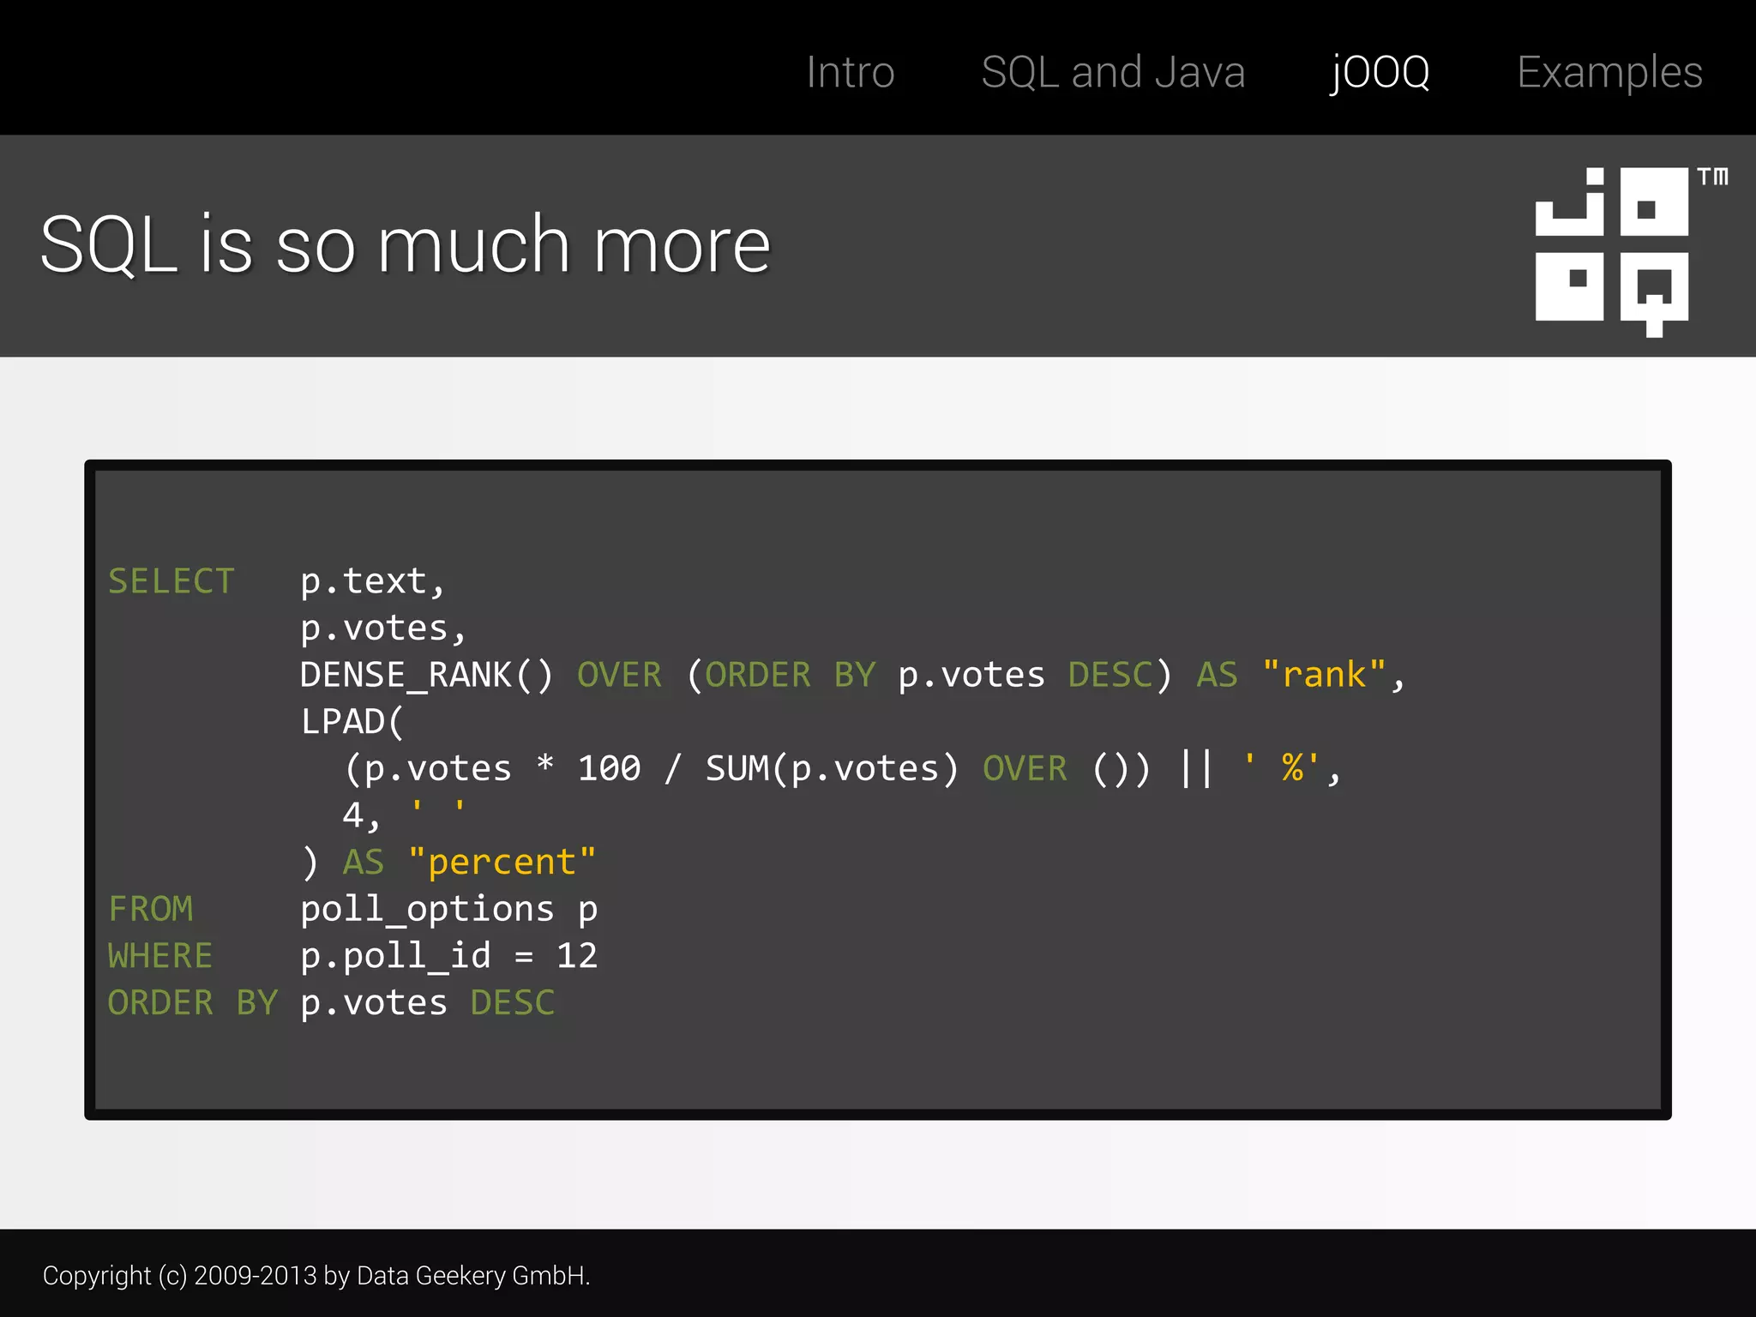
Task: Click the FROM keyword
Action: pos(151,909)
